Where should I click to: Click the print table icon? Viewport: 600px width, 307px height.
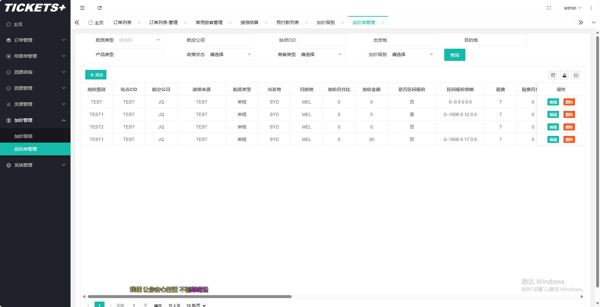tap(576, 75)
